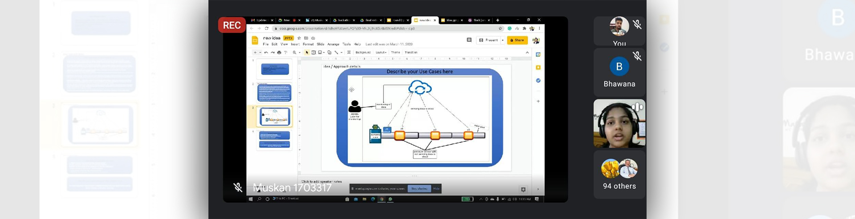The image size is (855, 219).
Task: Open the Arrange menu
Action: point(333,45)
